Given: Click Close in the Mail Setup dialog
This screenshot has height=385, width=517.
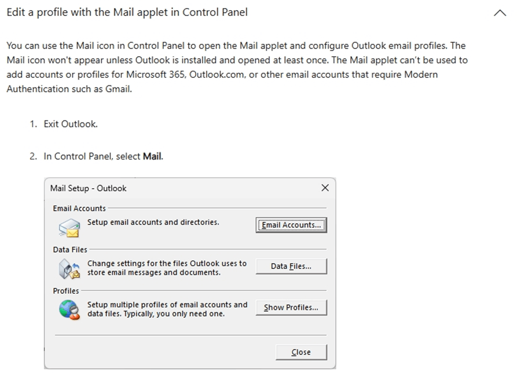Looking at the screenshot, I should click(301, 352).
